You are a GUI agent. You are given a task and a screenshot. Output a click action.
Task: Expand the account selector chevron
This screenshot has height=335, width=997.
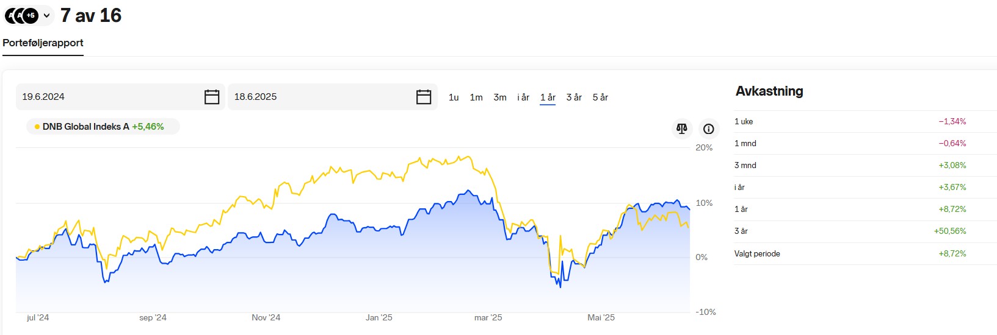coord(46,15)
